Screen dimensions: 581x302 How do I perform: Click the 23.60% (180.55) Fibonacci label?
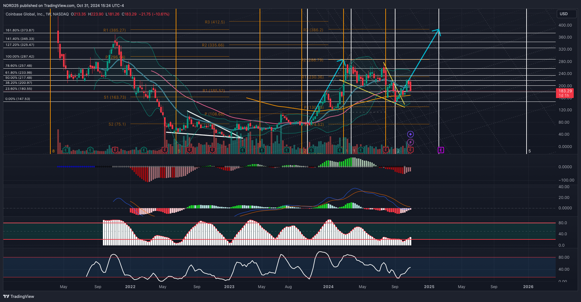[19, 89]
